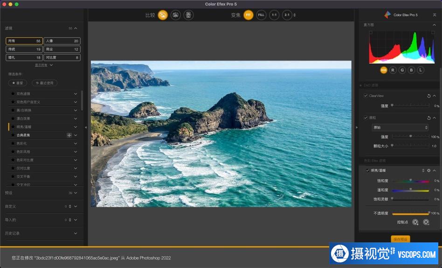This screenshot has height=268, width=442.
Task: Uncheck the 微粒 grain checkbox
Action: click(366, 118)
